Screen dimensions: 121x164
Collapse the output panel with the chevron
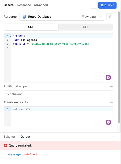(x=114, y=137)
